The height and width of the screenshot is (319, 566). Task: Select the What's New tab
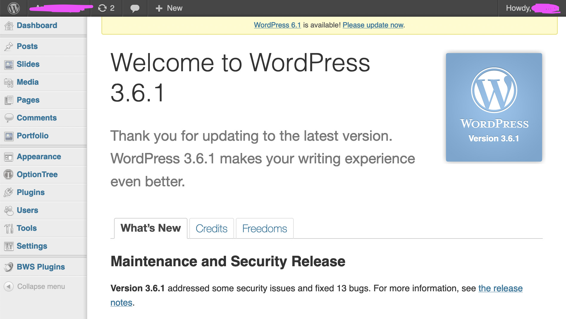click(x=151, y=228)
